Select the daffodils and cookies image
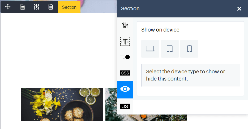Image resolution: width=248 pixels, height=129 pixels. (x=62, y=105)
